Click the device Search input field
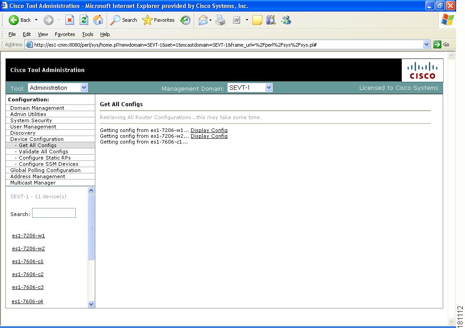The image size is (465, 328). coord(54,213)
